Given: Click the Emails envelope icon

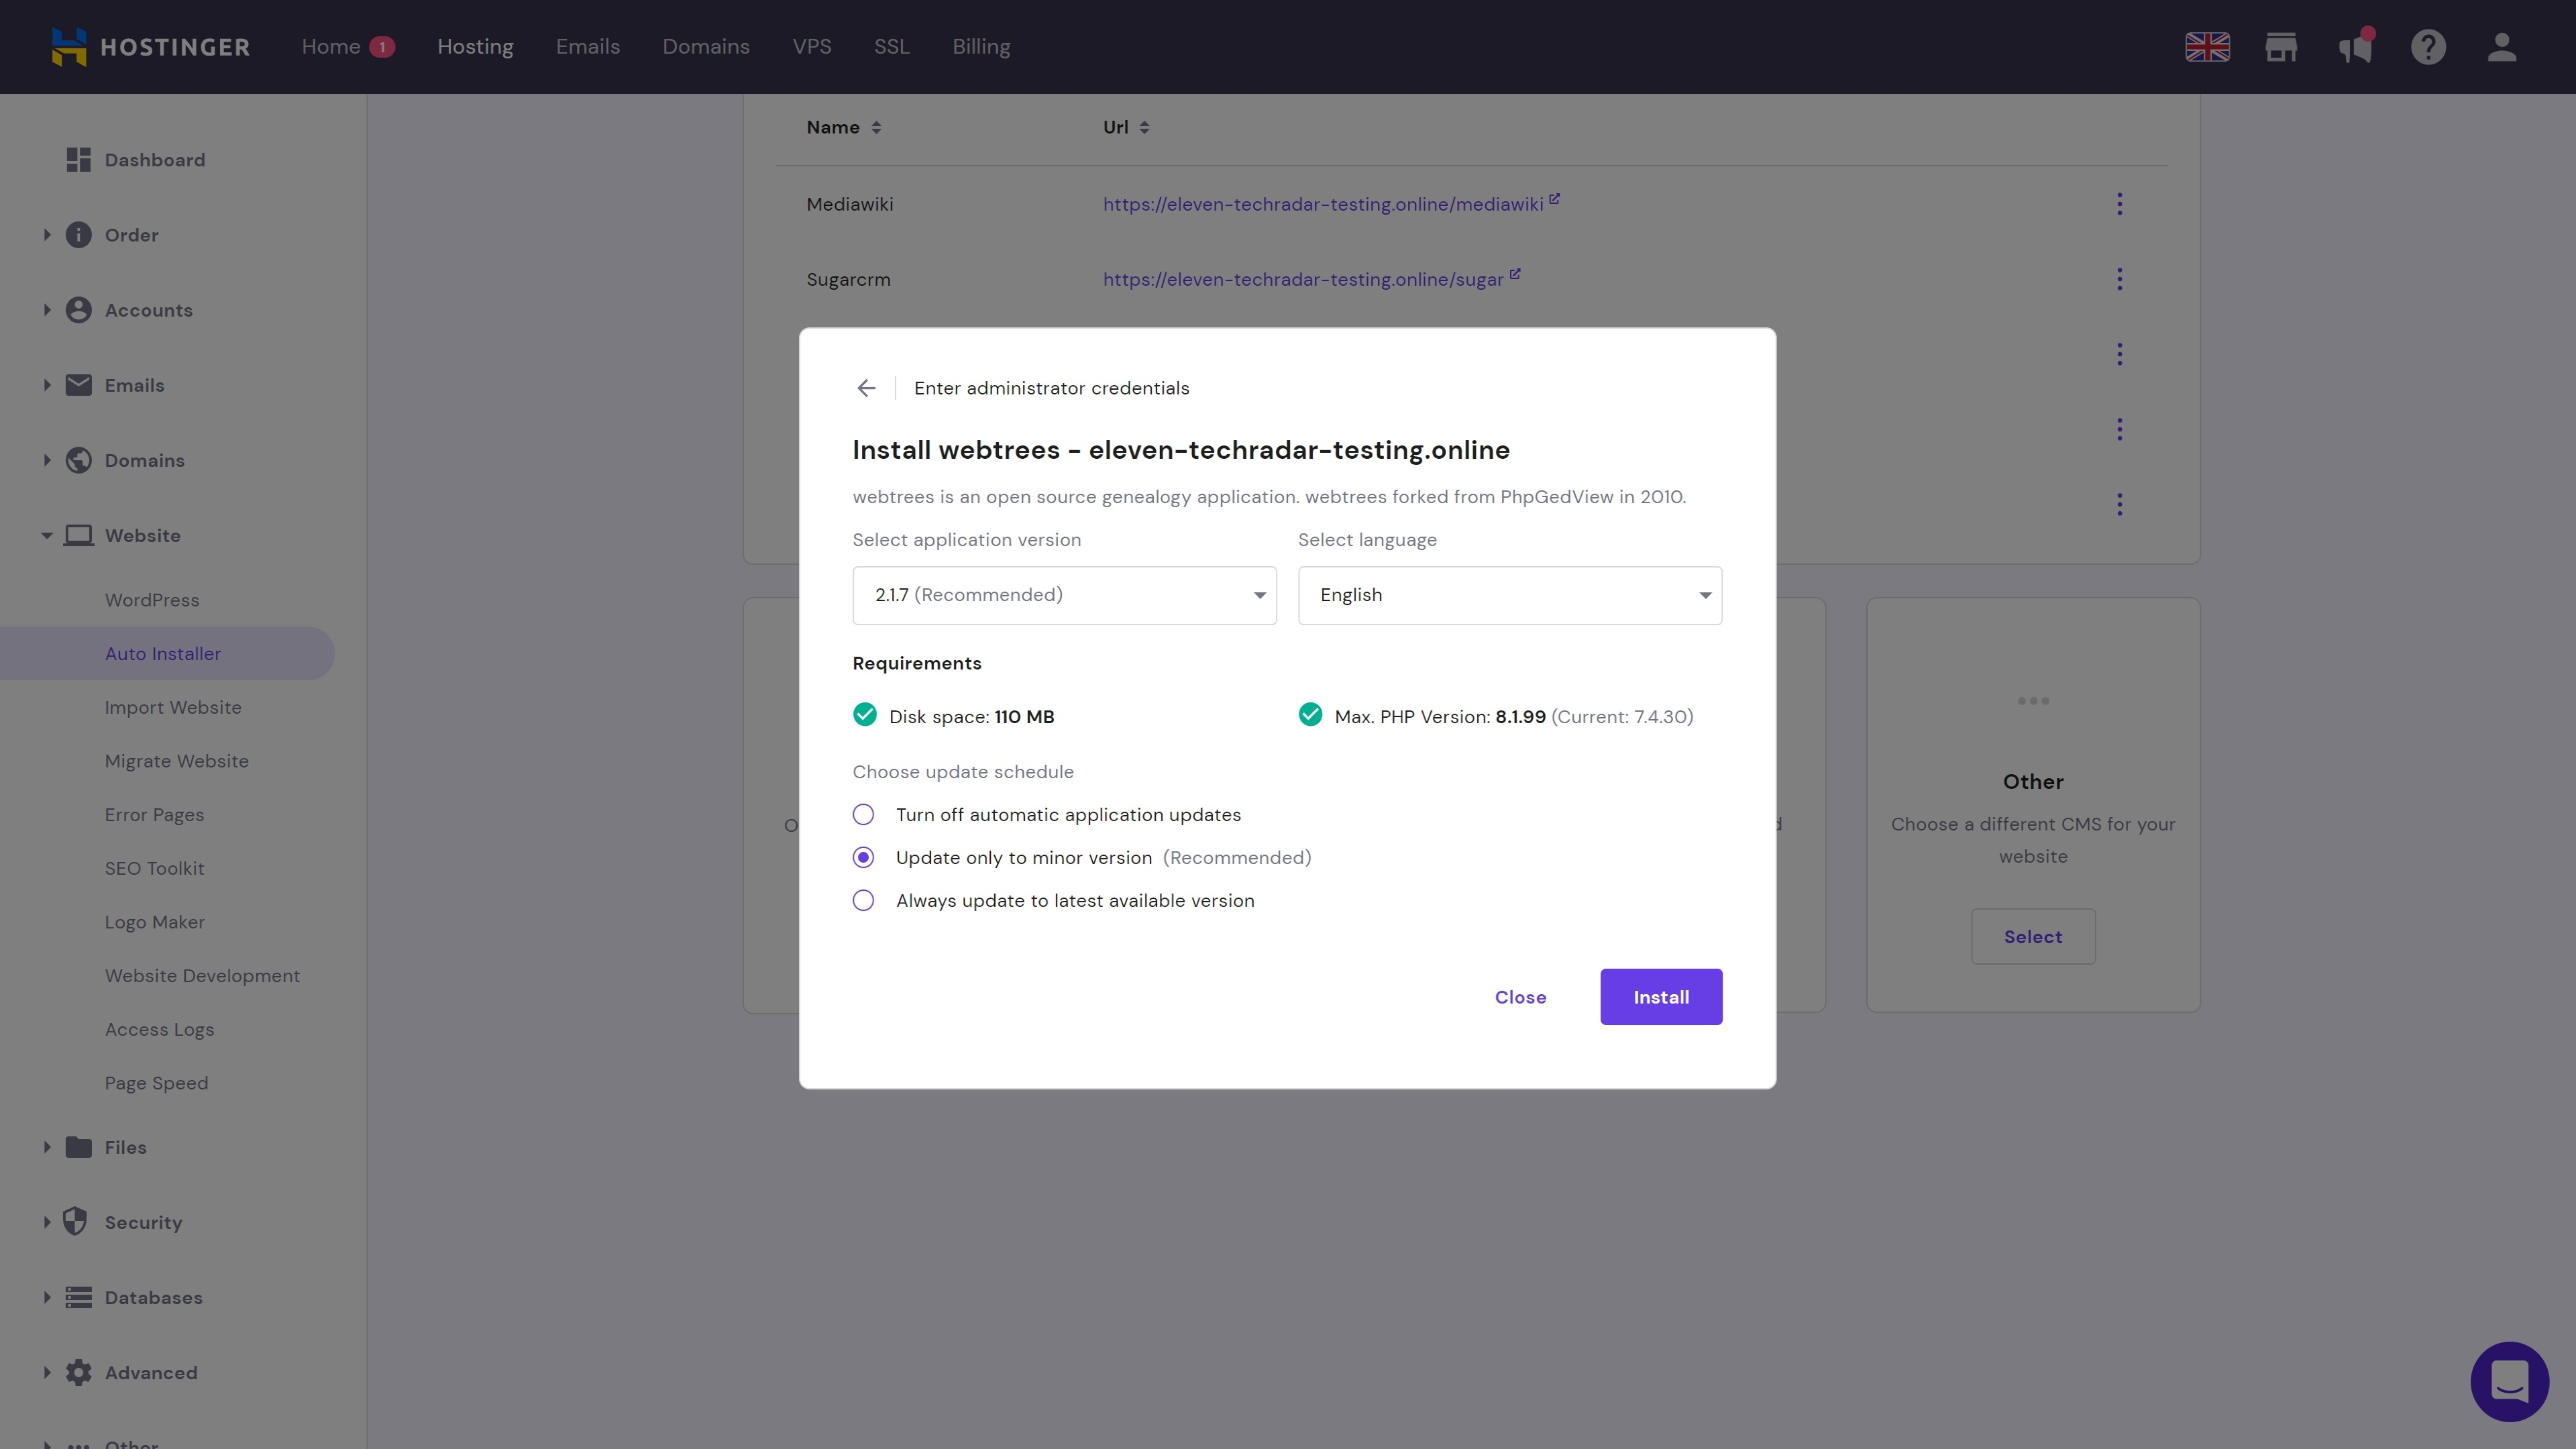Looking at the screenshot, I should 78,385.
